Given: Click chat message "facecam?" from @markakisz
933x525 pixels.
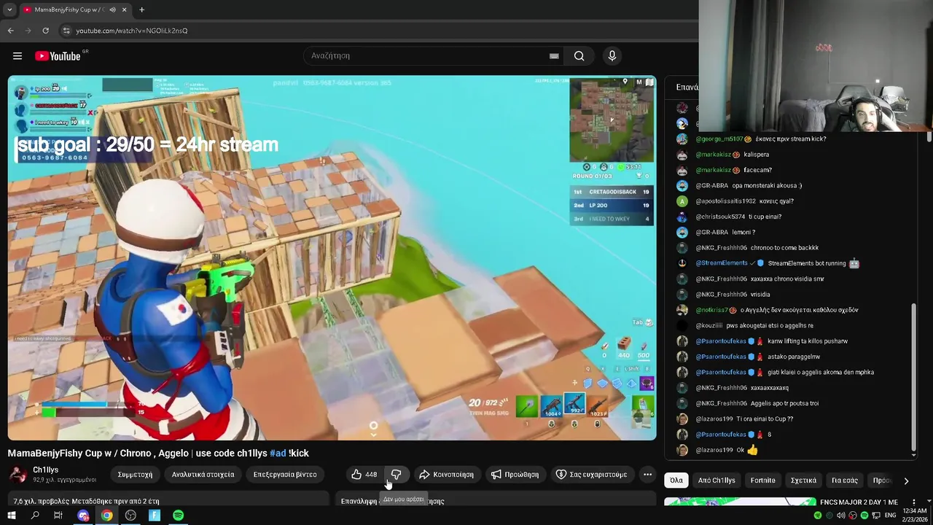Looking at the screenshot, I should click(x=757, y=171).
